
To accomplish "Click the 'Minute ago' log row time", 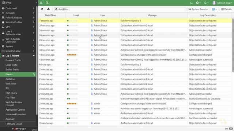I will [x=45, y=65].
